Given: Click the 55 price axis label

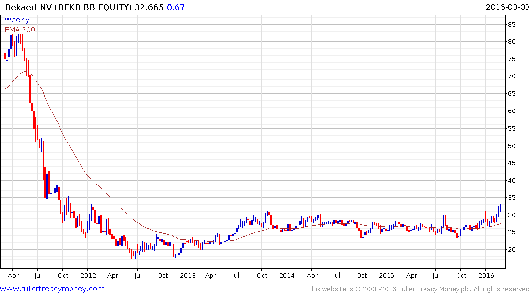Looking at the screenshot, I should pyautogui.click(x=511, y=129).
